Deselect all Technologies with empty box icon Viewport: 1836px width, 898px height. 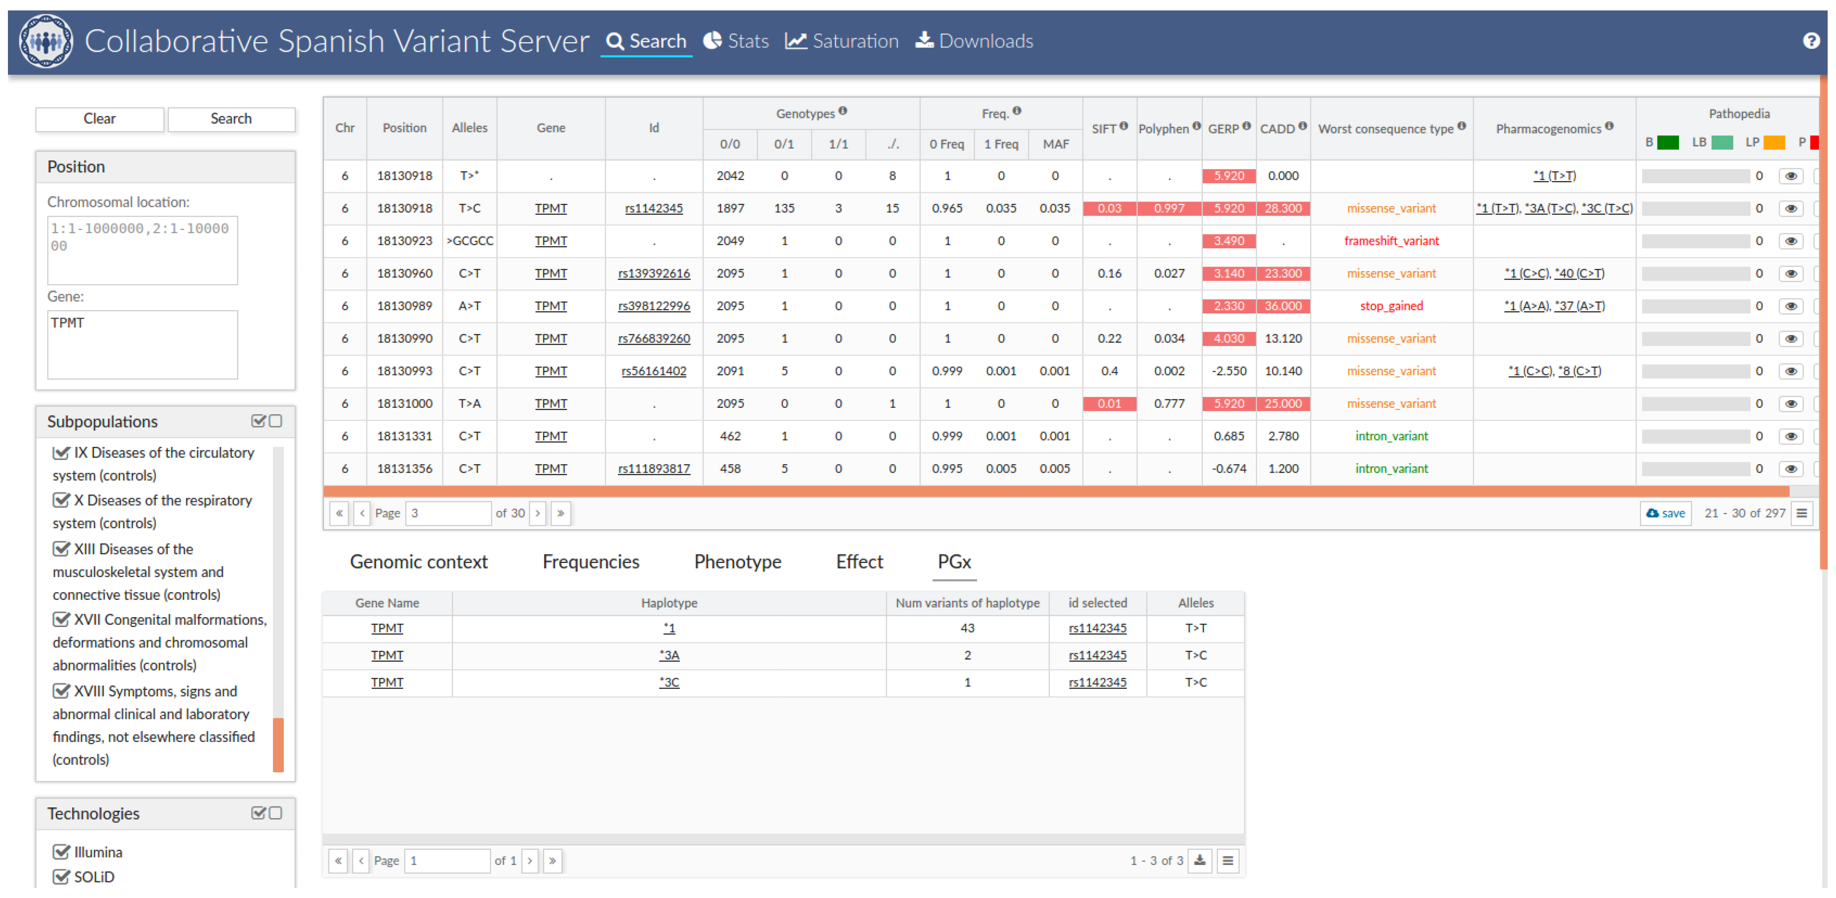click(276, 813)
